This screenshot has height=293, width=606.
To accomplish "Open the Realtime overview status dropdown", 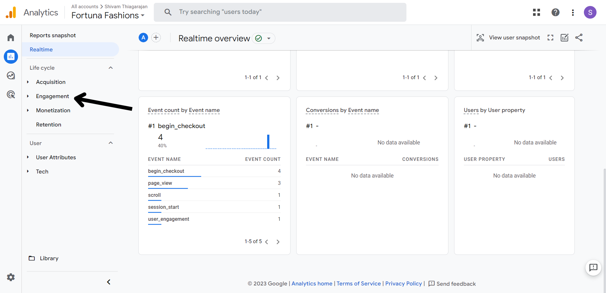I will [x=268, y=38].
